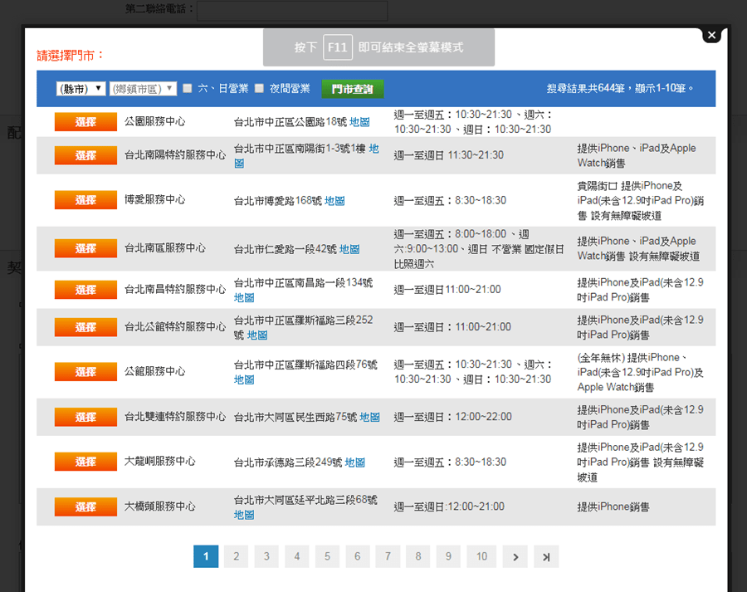Image resolution: width=747 pixels, height=592 pixels.
Task: Select 公園服務中心 store
Action: pyautogui.click(x=85, y=121)
